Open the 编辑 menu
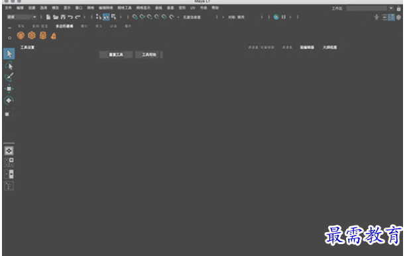 click(20, 8)
